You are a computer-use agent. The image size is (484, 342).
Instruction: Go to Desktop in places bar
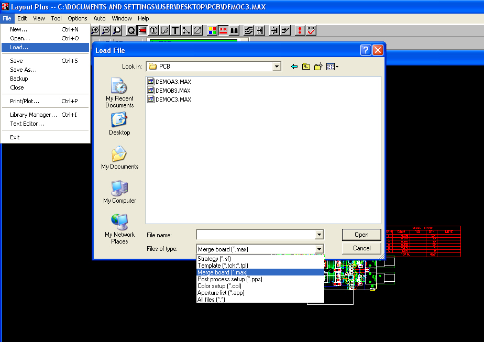click(119, 124)
